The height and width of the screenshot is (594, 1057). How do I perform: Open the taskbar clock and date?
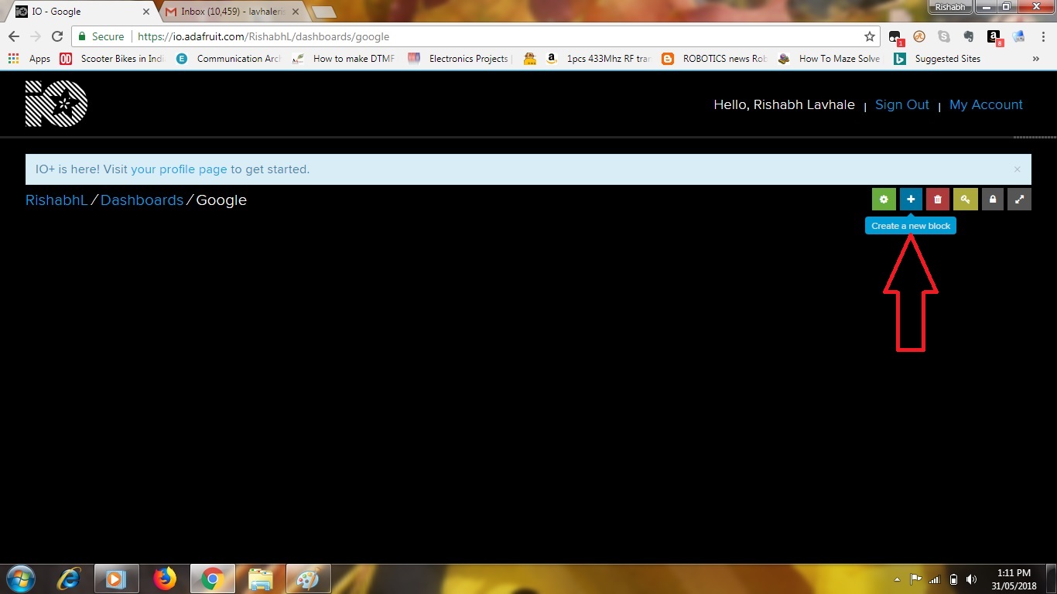(x=1014, y=579)
